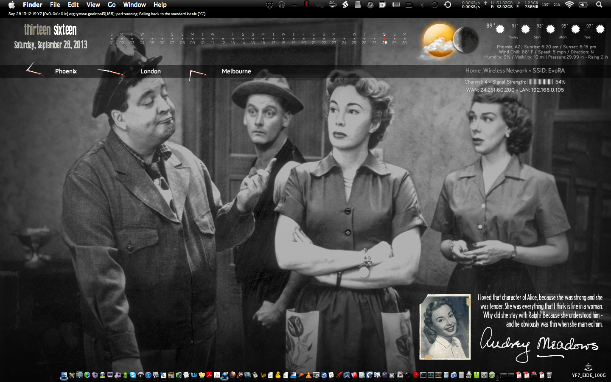Viewport: 611px width, 382px height.
Task: Open the green globe browser in Dock
Action: (x=87, y=375)
